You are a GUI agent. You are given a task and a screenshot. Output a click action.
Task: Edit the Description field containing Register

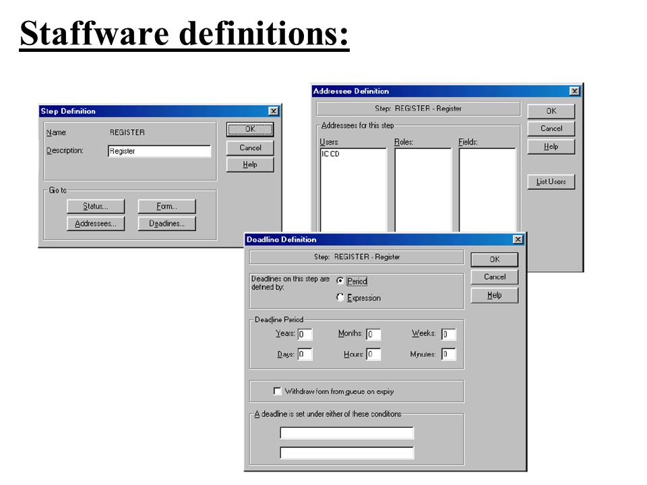pyautogui.click(x=159, y=151)
